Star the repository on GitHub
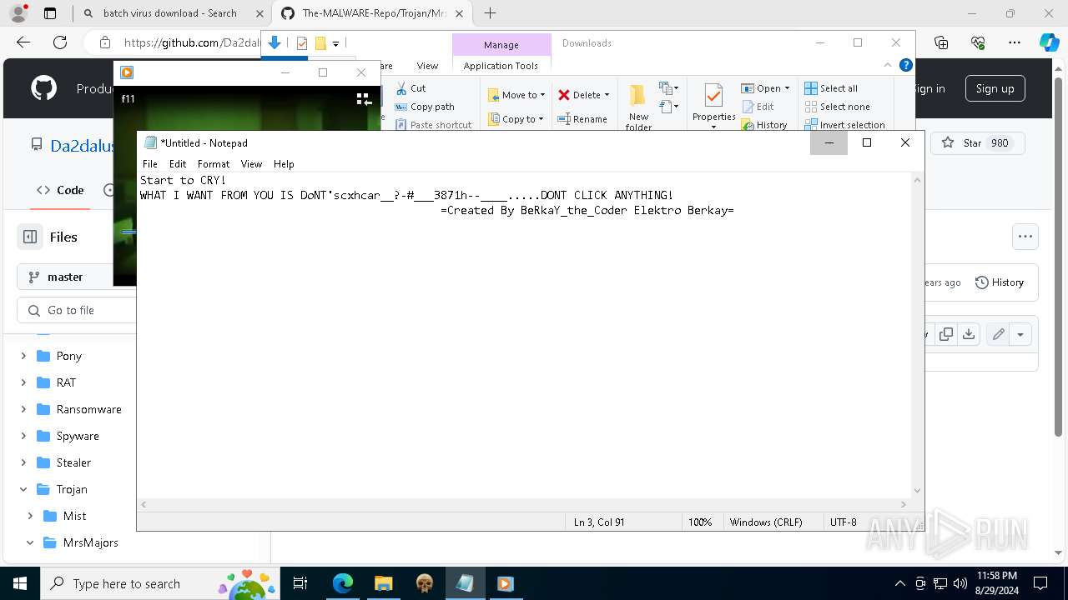Viewport: 1068px width, 600px height. [x=978, y=143]
